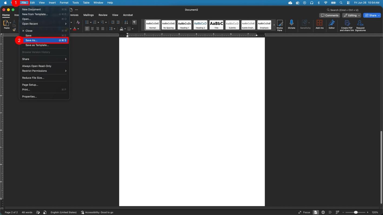383x215 pixels.
Task: Align text right
Action: (98, 29)
